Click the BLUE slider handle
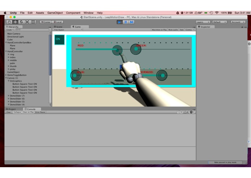The image size is (251, 178). pos(76,75)
